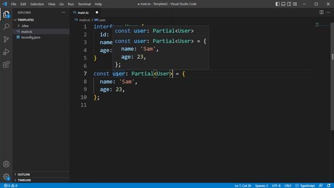Click main.ts in the breadcrumb

tap(85, 20)
